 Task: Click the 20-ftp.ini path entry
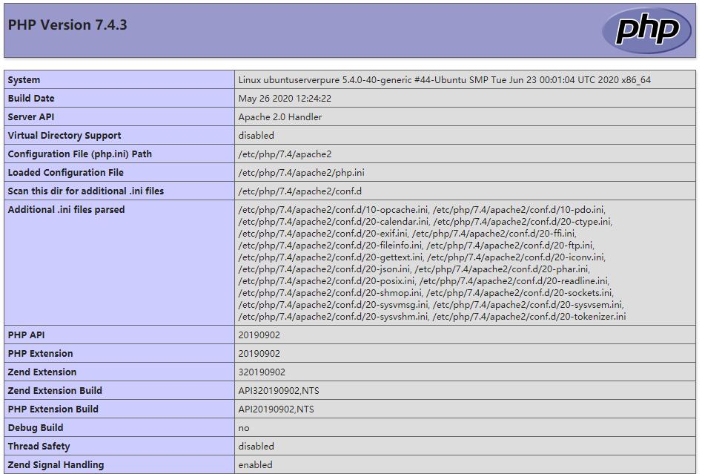[511, 245]
